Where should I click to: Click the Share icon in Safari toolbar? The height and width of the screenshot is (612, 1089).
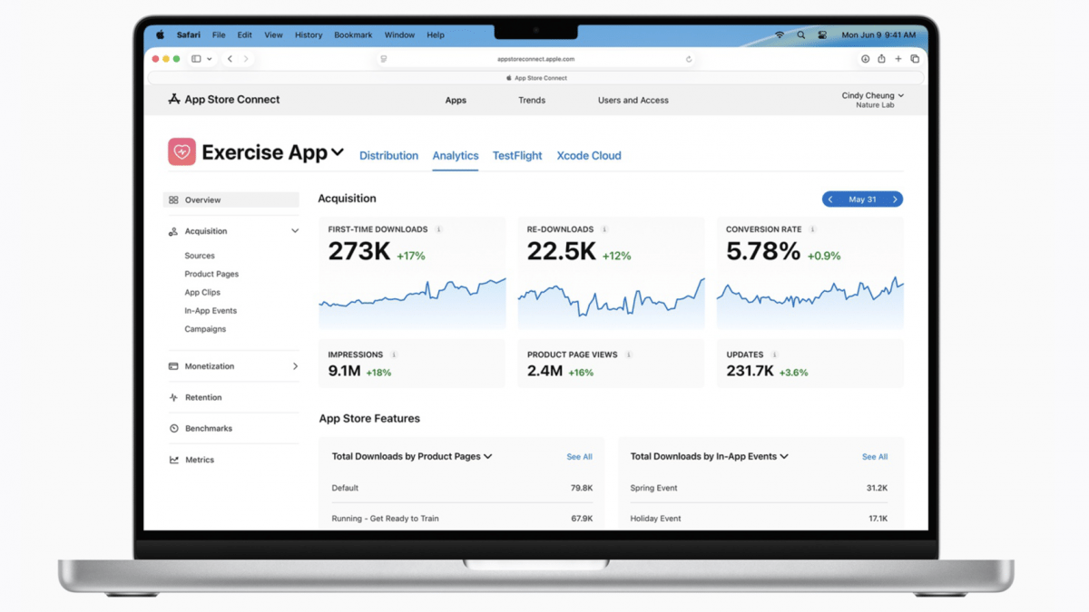coord(881,59)
